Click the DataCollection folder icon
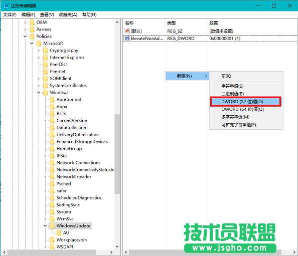This screenshot has width=298, height=256. pos(52,128)
